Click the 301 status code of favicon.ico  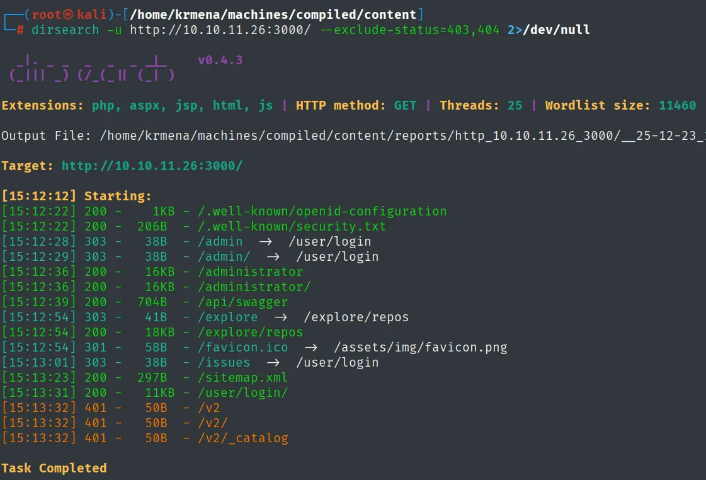[96, 347]
